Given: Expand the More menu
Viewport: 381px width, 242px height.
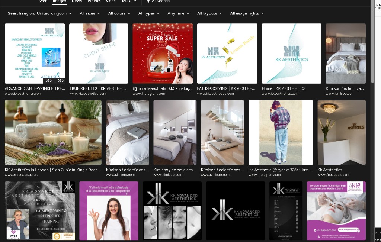Looking at the screenshot, I should click(129, 1).
